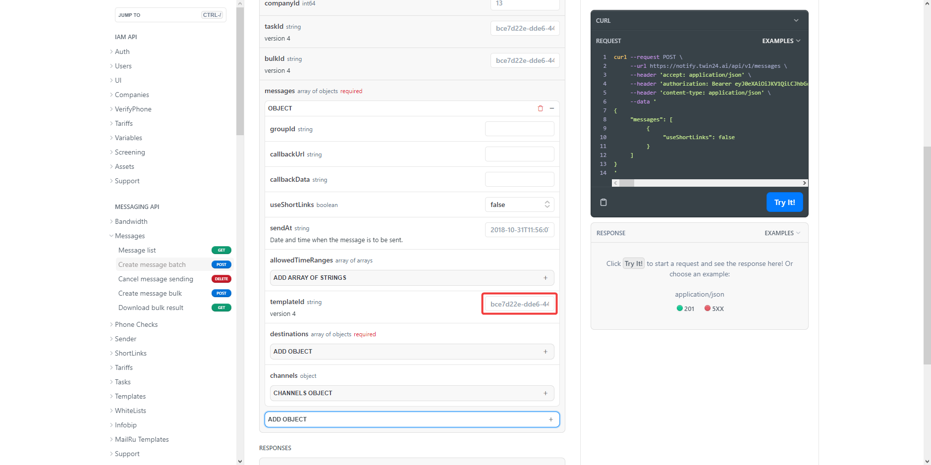Click ADD OBJECT under destinations
Viewport: 931px width, 465px height.
pyautogui.click(x=412, y=352)
